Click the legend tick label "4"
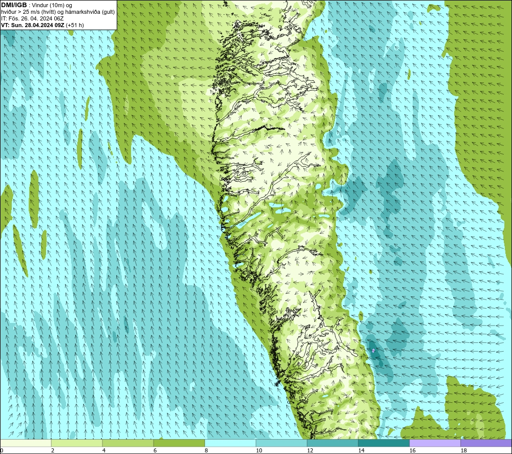The width and height of the screenshot is (512, 454). 104,451
